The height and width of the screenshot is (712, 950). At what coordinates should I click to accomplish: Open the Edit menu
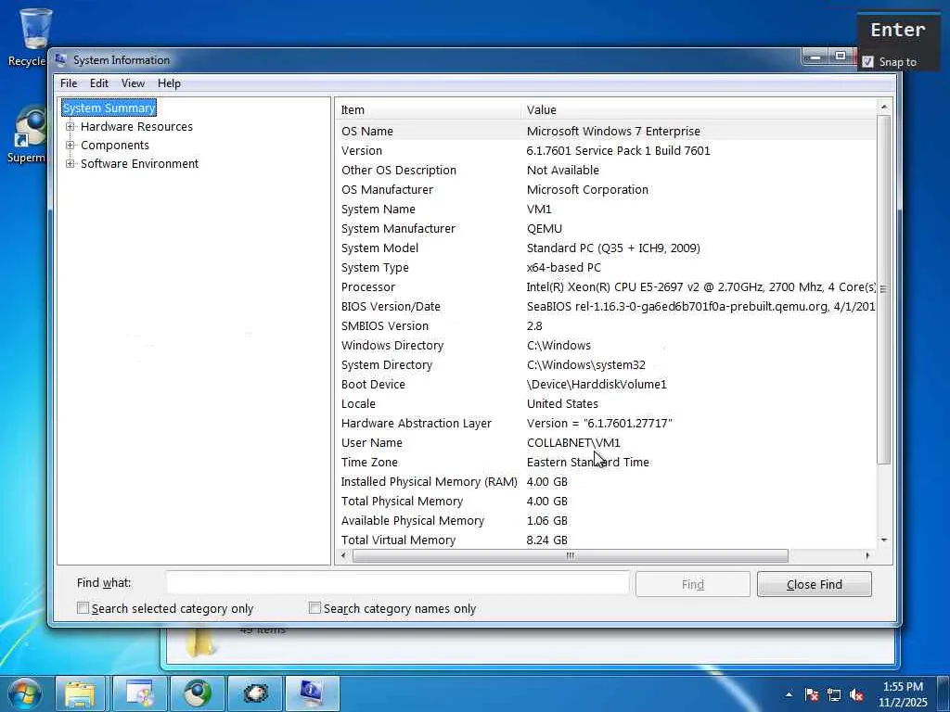point(98,83)
